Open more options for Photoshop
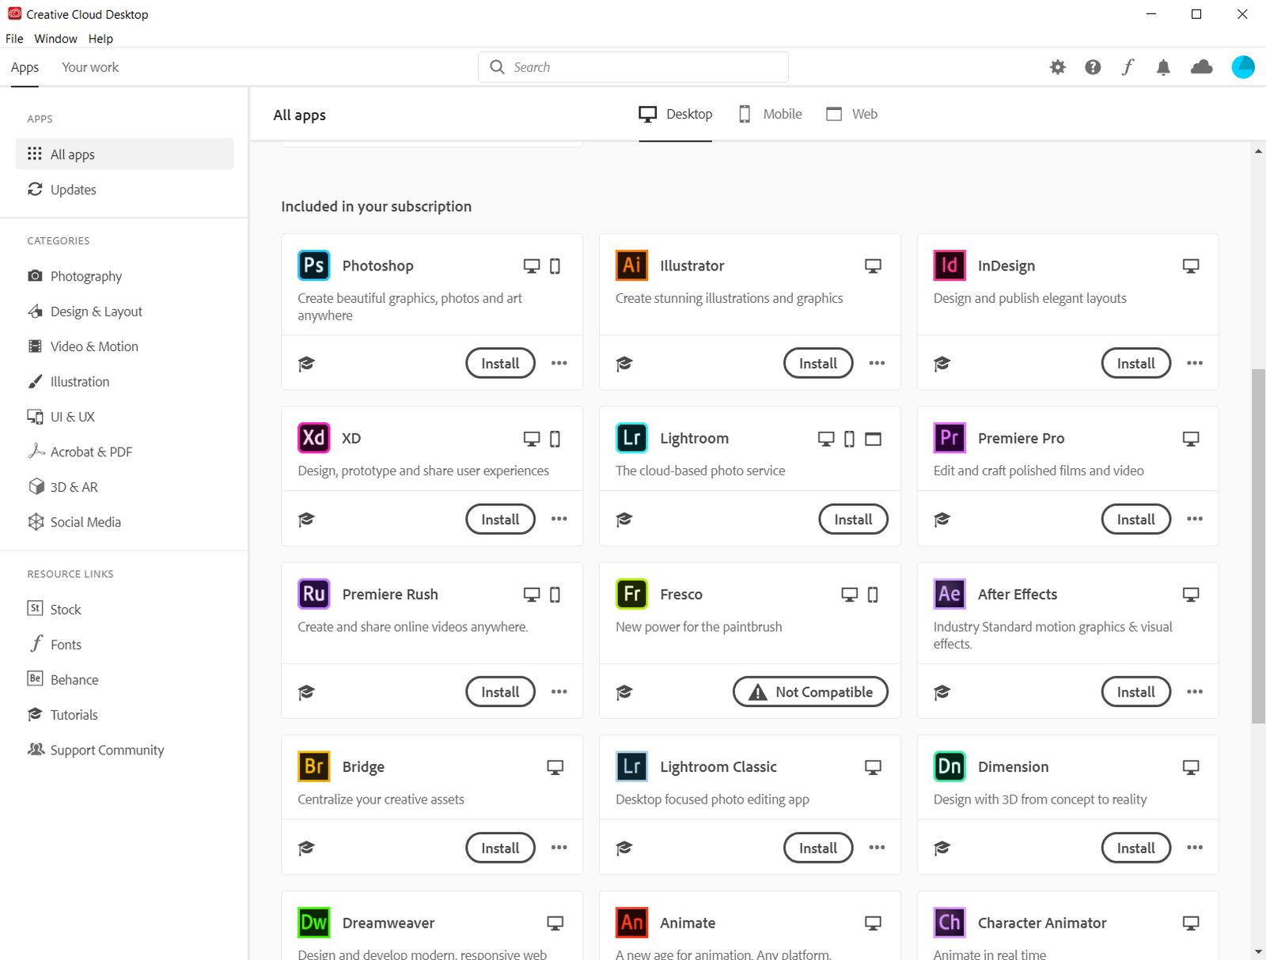This screenshot has width=1266, height=960. click(x=559, y=363)
